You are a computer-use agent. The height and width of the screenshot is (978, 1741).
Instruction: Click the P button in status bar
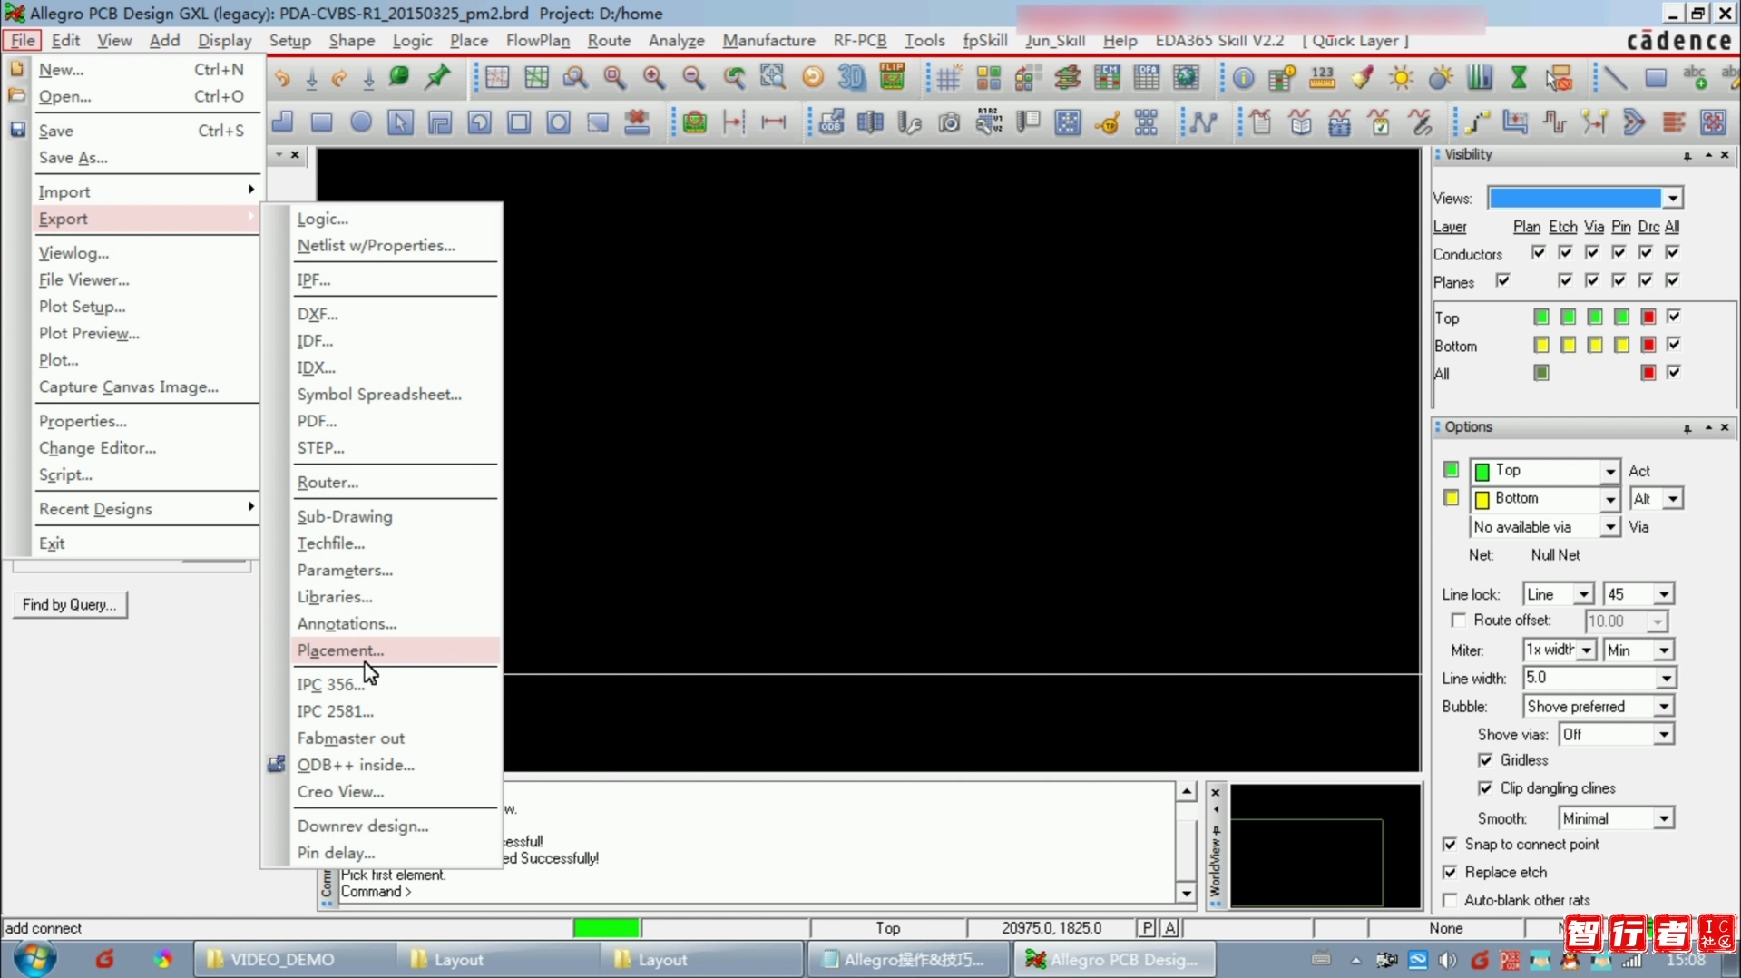(x=1148, y=928)
